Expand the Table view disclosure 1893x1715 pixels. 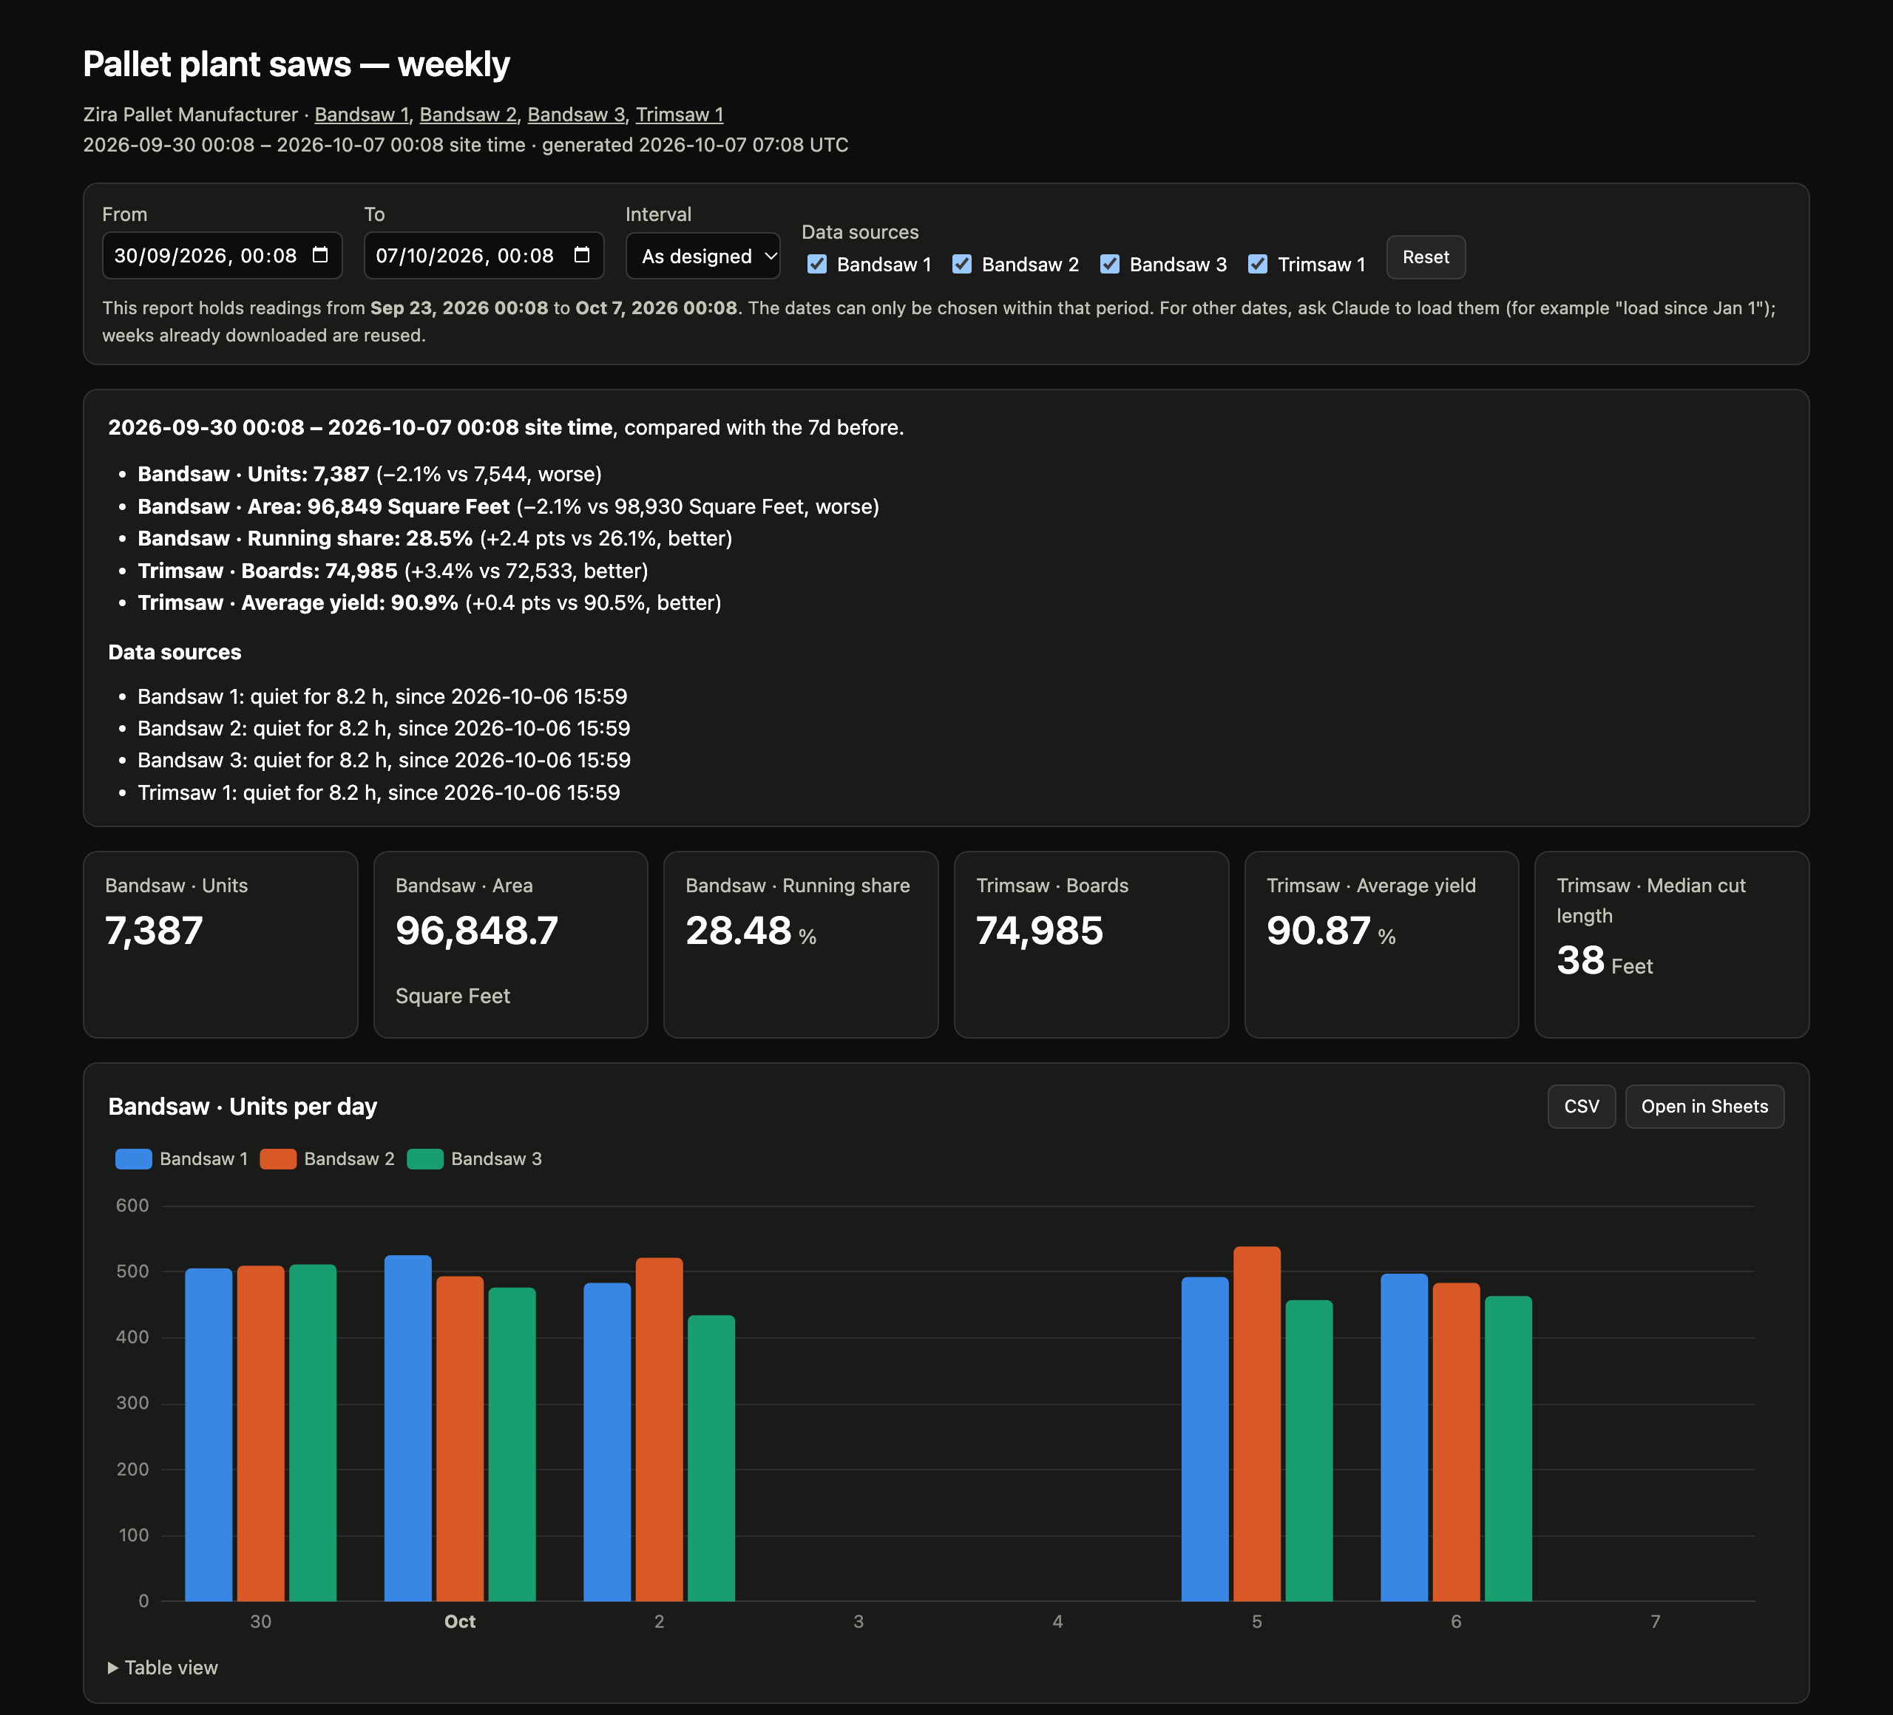pos(163,1668)
